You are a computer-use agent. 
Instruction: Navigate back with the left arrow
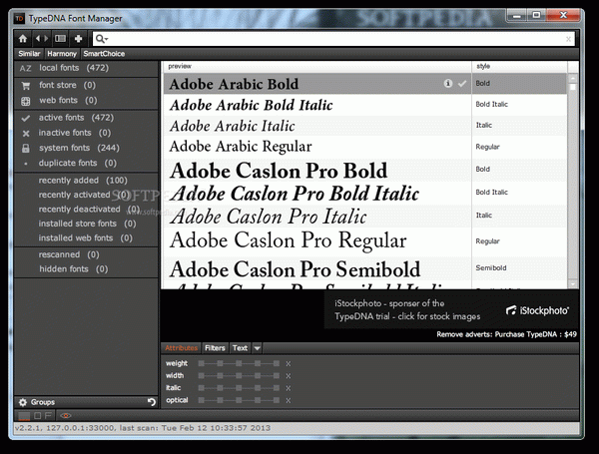[x=38, y=39]
